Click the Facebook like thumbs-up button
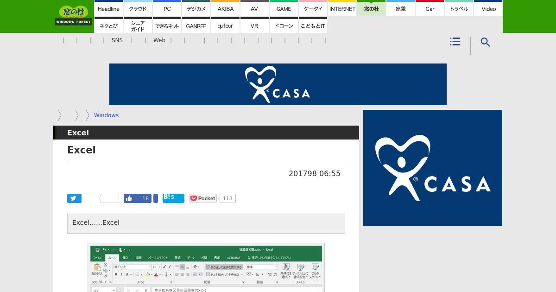Image resolution: width=556 pixels, height=292 pixels. pyautogui.click(x=138, y=198)
